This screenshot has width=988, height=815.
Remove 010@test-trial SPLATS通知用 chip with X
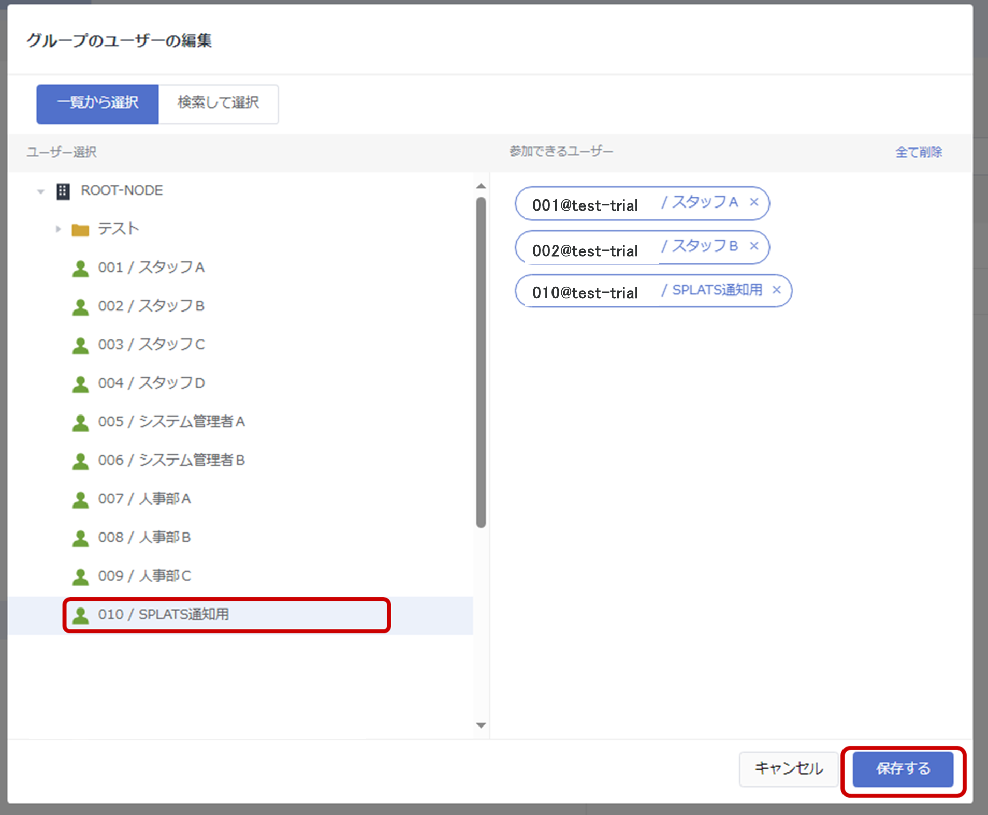pos(776,290)
